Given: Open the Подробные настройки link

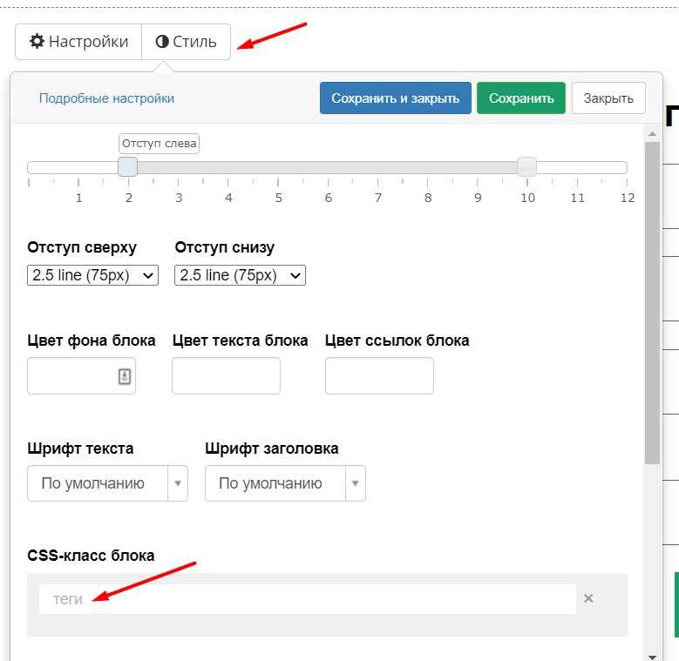Looking at the screenshot, I should pyautogui.click(x=106, y=98).
